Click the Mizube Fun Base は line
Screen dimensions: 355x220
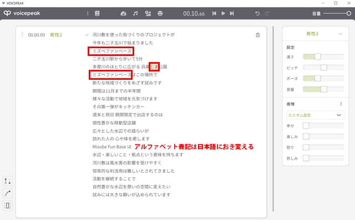pyautogui.click(x=112, y=147)
